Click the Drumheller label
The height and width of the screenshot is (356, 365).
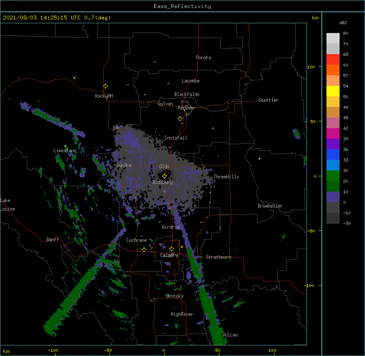click(270, 206)
